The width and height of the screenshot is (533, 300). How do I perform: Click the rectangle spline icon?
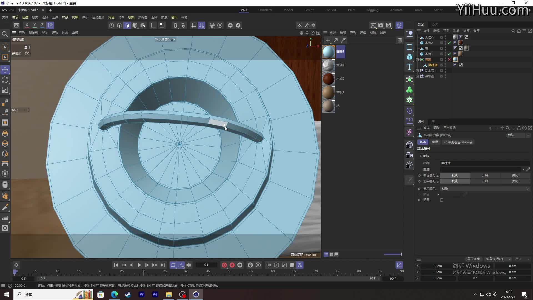[x=409, y=47]
